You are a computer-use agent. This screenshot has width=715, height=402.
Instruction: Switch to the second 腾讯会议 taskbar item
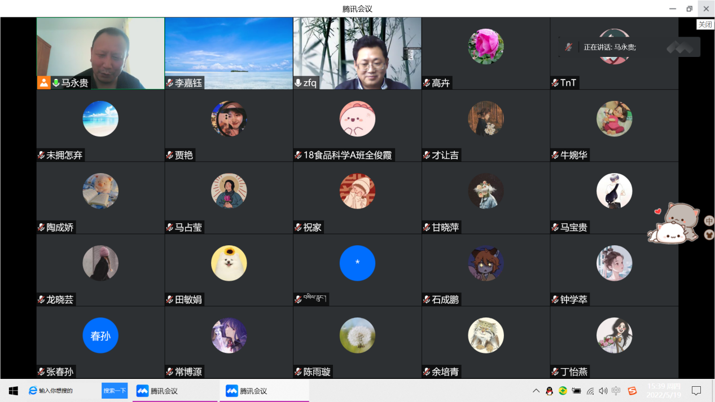264,391
